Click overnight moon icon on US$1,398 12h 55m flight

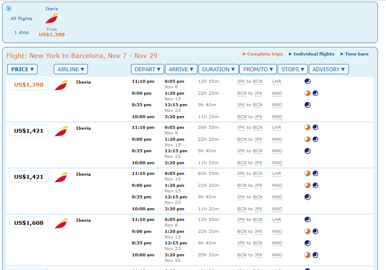click(308, 81)
